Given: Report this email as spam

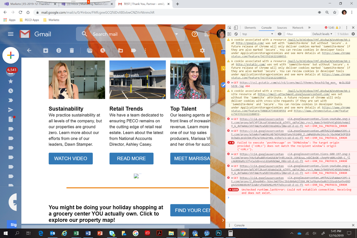Looking at the screenshot, I should (x=59, y=50).
